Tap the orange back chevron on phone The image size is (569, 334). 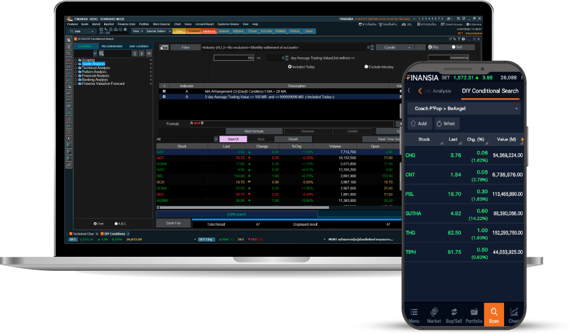click(x=420, y=91)
